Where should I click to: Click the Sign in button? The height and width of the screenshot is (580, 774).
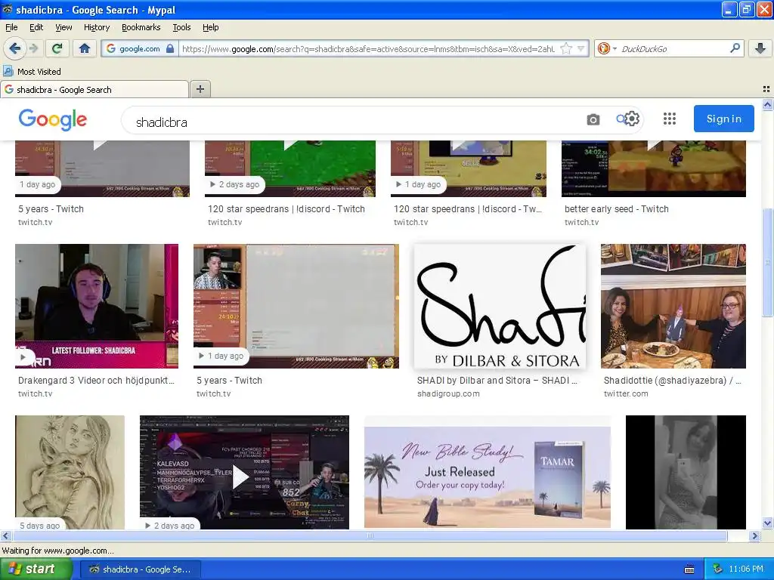723,119
